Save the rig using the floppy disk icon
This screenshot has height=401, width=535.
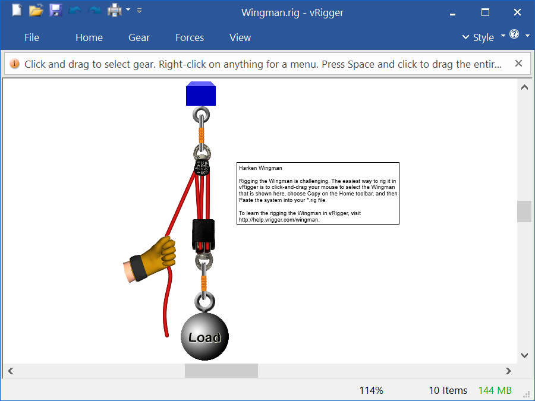55,10
